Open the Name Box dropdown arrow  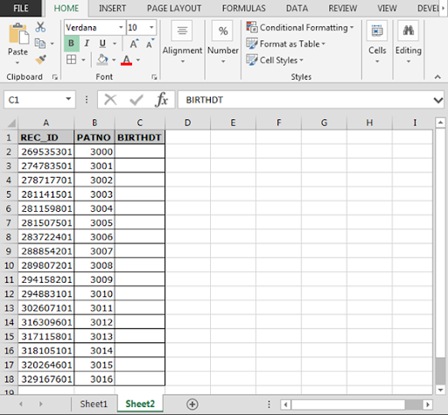68,99
